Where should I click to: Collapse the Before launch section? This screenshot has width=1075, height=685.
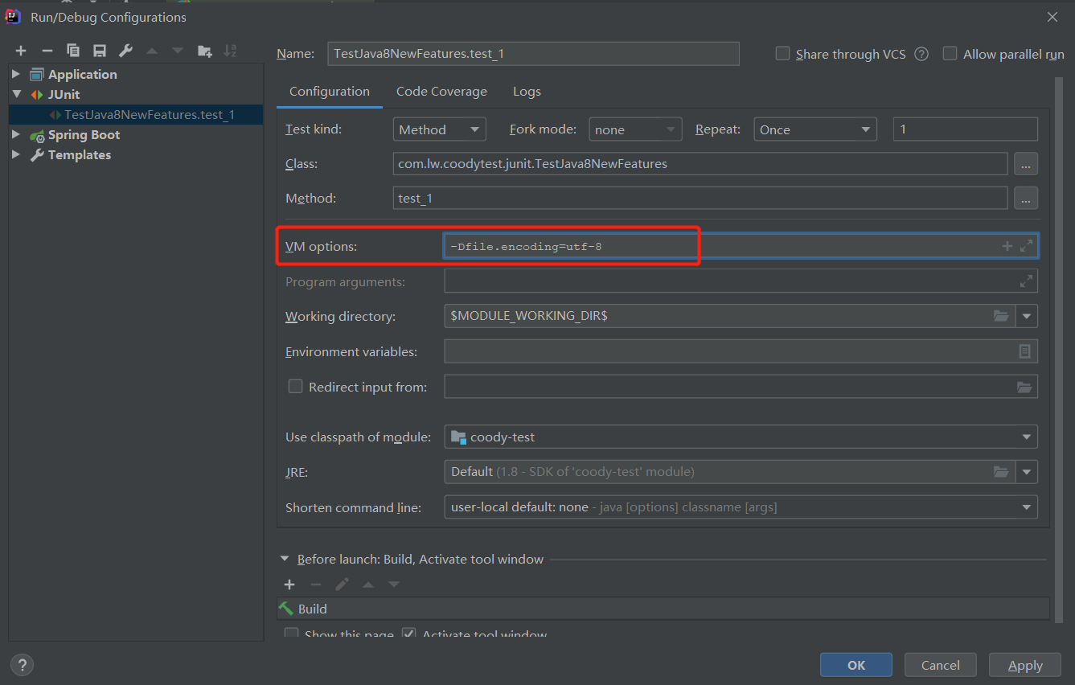click(285, 559)
